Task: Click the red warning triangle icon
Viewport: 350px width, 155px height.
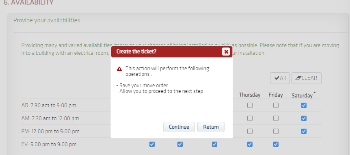Action: [x=119, y=69]
